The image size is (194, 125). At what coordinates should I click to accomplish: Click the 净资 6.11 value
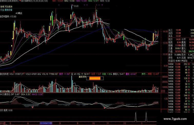coord(174,58)
